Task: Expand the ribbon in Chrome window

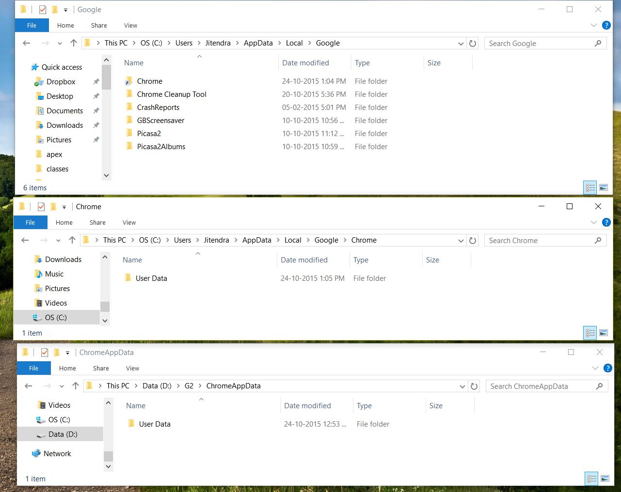Action: pos(594,222)
